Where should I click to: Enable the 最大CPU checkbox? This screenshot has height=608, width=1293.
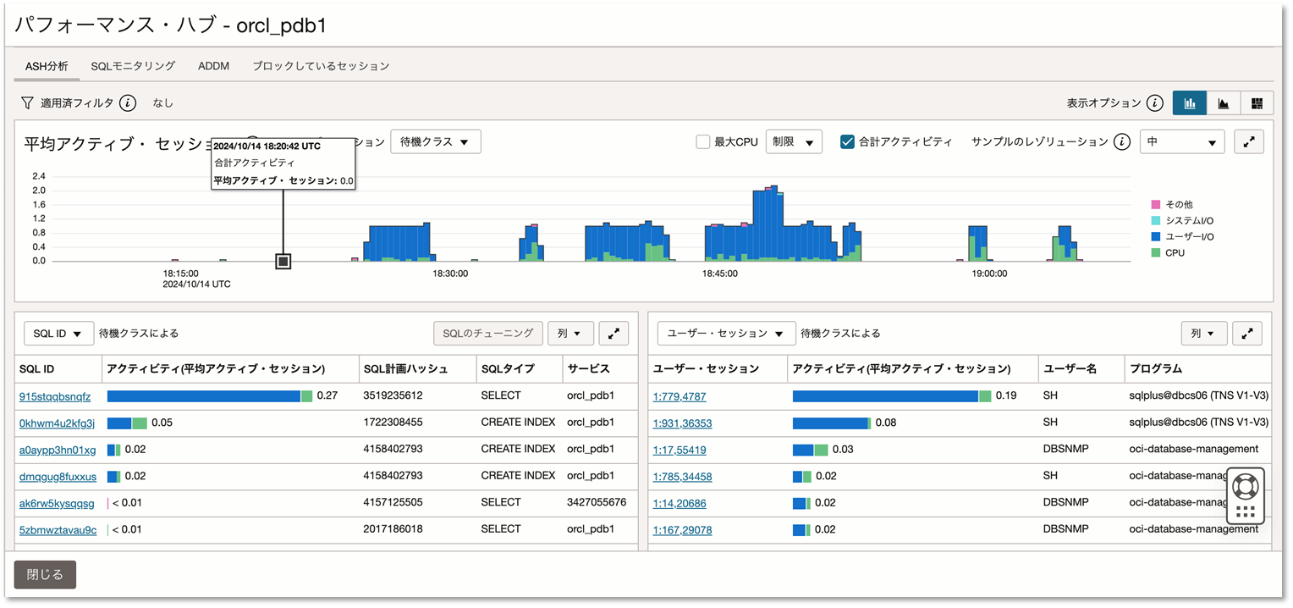(x=702, y=142)
